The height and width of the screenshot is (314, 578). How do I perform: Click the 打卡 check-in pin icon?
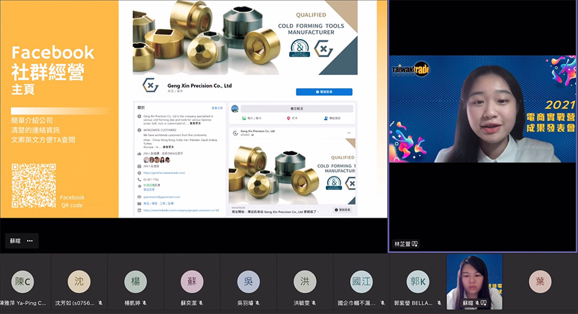pyautogui.click(x=288, y=118)
